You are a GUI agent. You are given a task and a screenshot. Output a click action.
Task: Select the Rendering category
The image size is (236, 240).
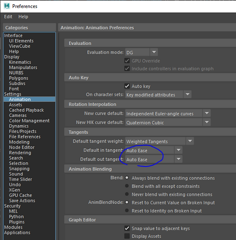(20, 153)
